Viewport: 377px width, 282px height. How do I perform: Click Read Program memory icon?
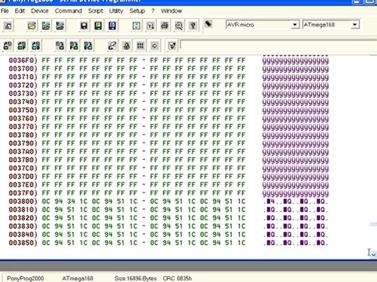[x=22, y=45]
